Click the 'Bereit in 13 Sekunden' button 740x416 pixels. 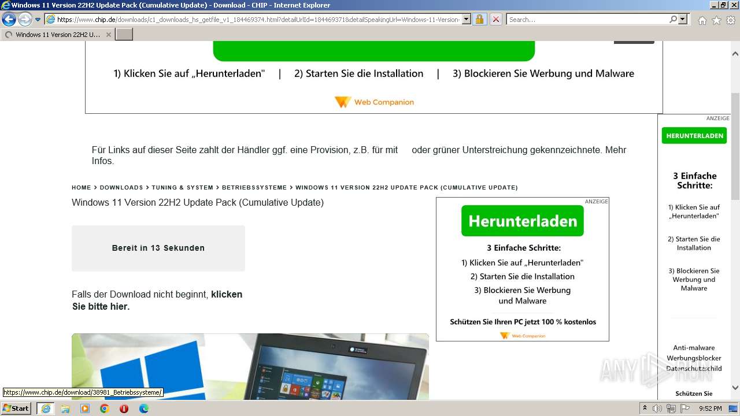158,248
